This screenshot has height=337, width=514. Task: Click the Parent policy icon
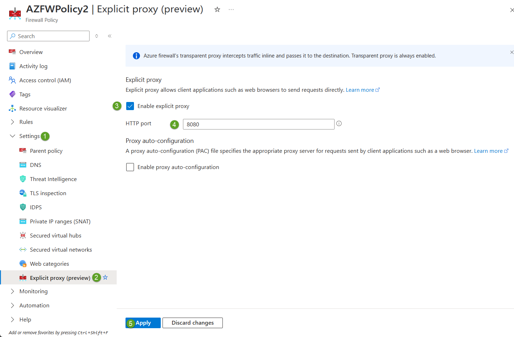23,151
